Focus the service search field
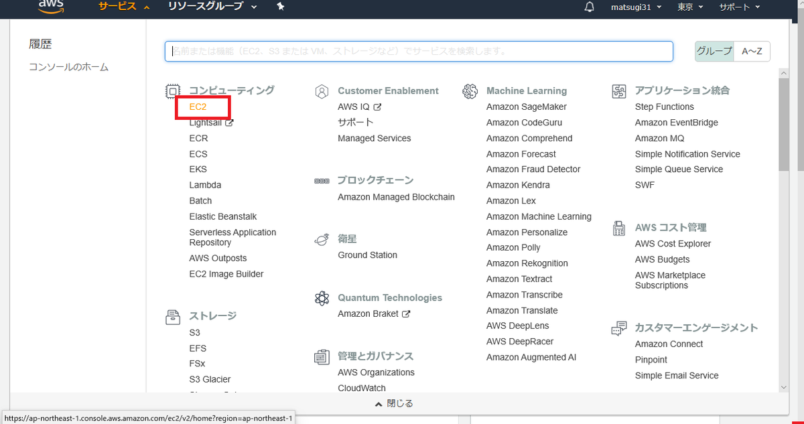Image resolution: width=804 pixels, height=424 pixels. point(419,52)
